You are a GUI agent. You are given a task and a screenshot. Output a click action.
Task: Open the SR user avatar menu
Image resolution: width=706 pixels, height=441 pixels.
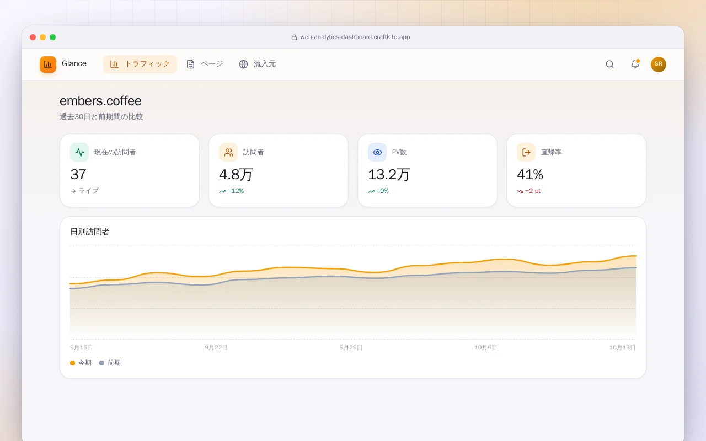[x=658, y=64]
